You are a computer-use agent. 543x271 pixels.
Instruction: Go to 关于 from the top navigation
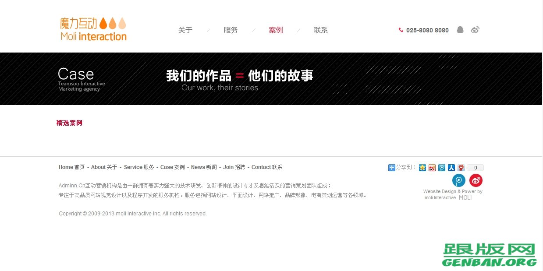pos(185,30)
